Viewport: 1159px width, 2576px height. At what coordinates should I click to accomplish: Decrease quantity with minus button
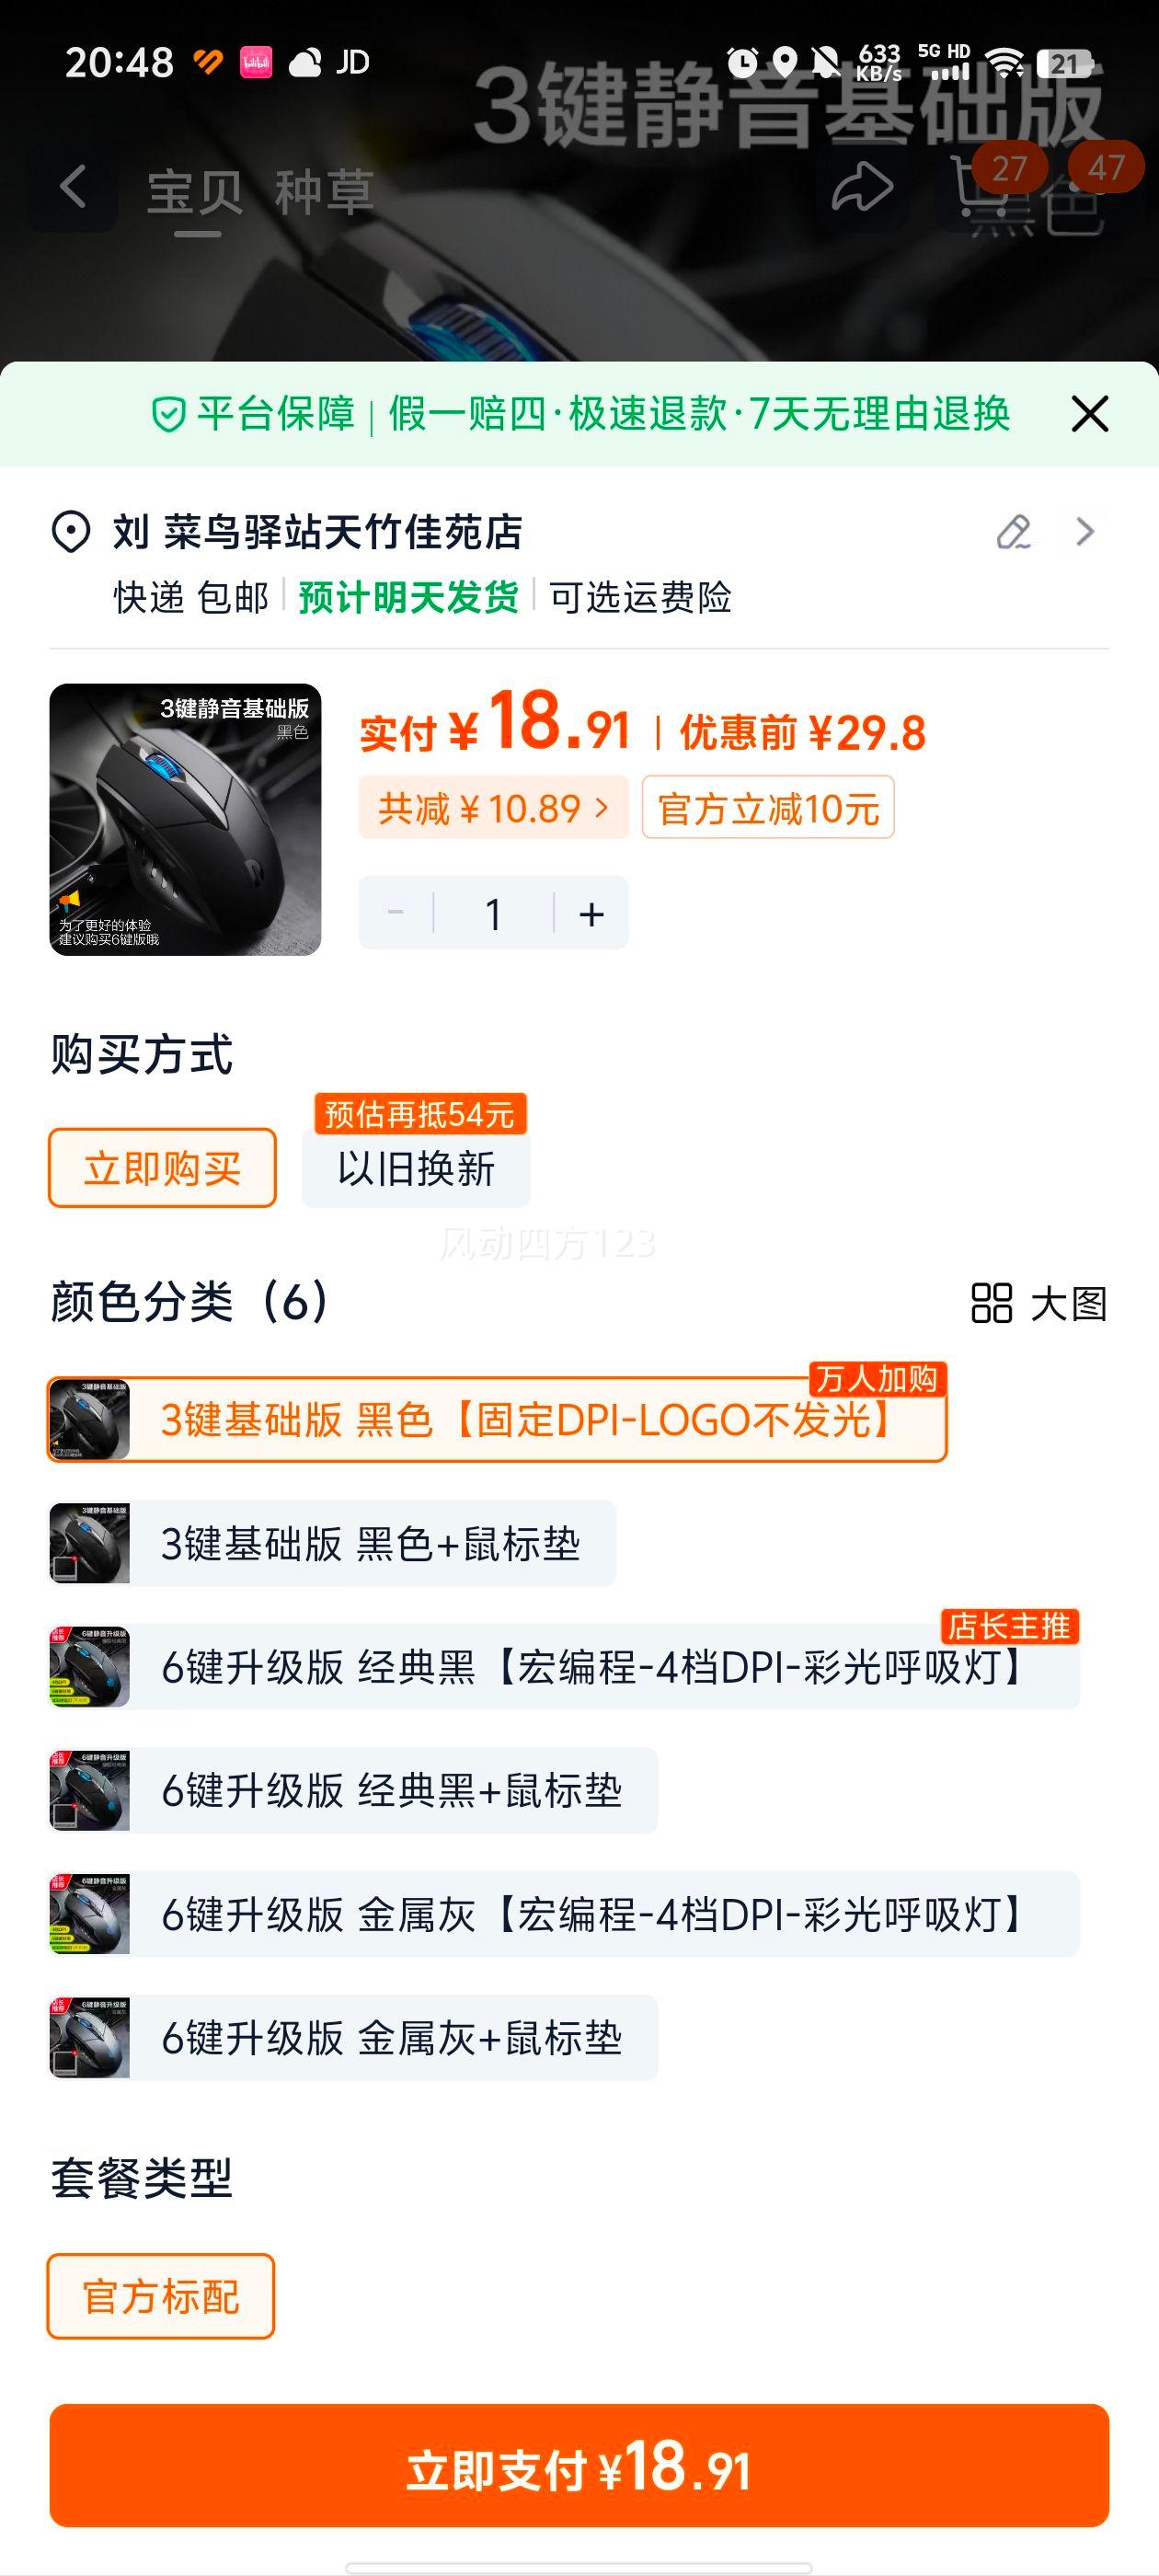click(396, 913)
